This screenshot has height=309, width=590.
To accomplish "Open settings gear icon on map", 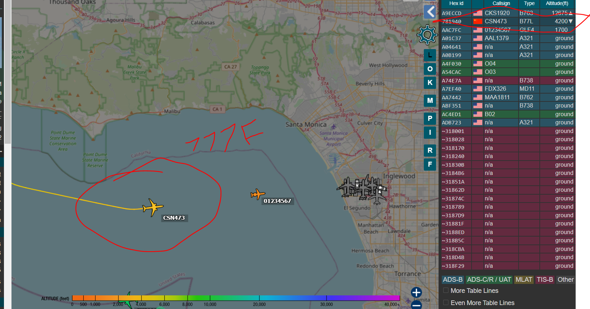I will [x=427, y=35].
